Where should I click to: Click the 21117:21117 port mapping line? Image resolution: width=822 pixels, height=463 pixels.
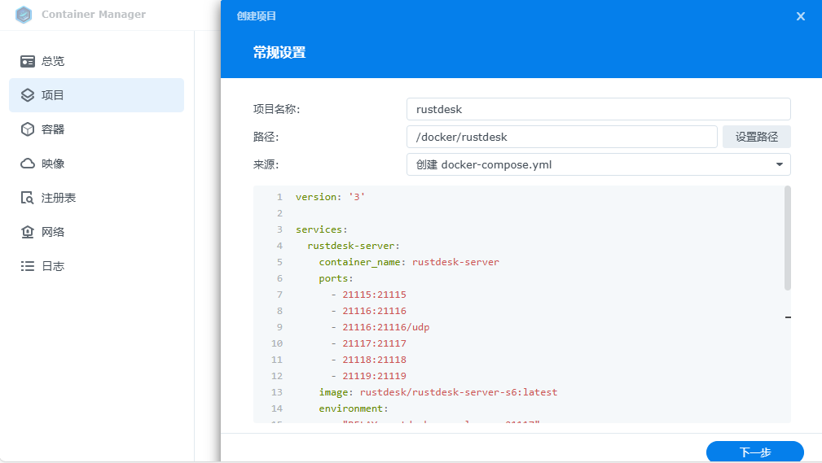(x=368, y=343)
